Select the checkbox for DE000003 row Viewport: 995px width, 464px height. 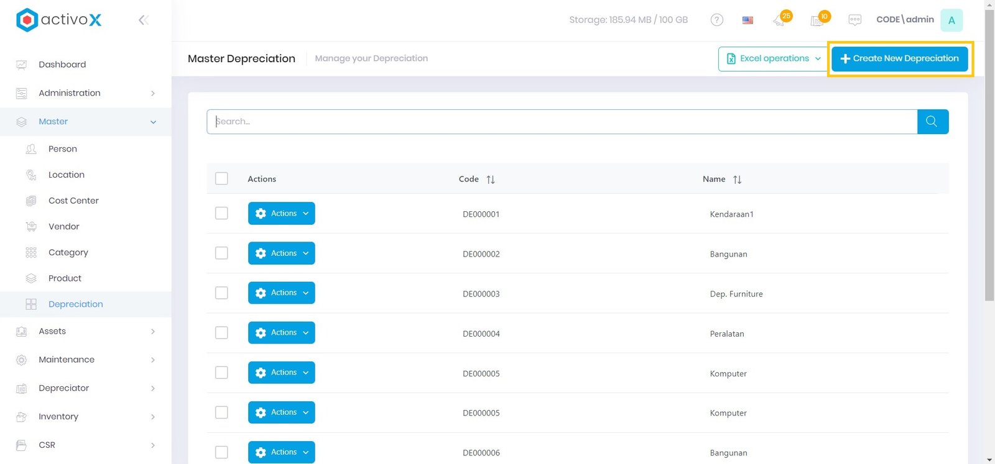point(221,293)
